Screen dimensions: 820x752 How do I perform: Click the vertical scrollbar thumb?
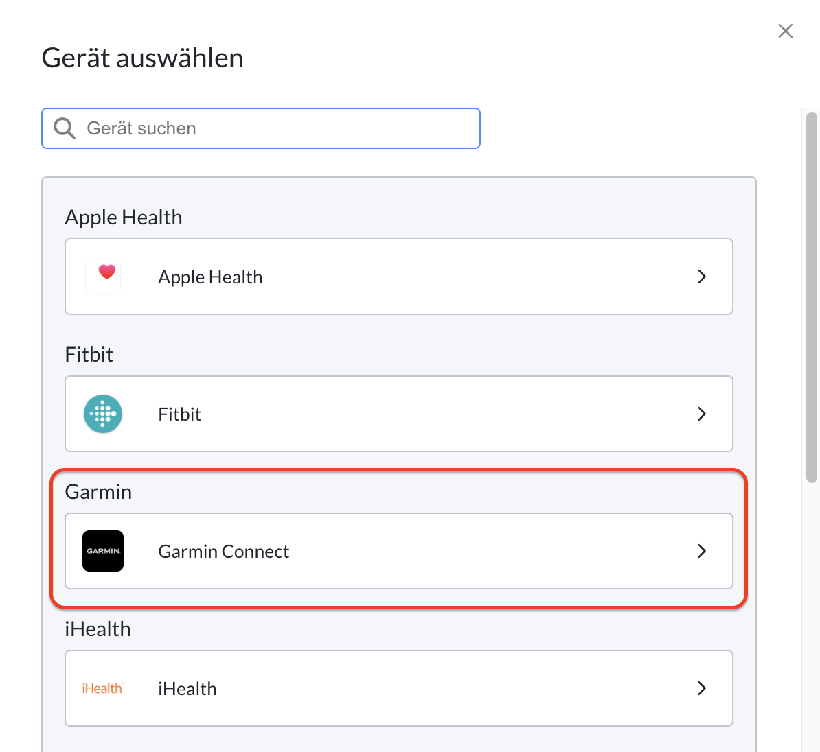pyautogui.click(x=812, y=297)
